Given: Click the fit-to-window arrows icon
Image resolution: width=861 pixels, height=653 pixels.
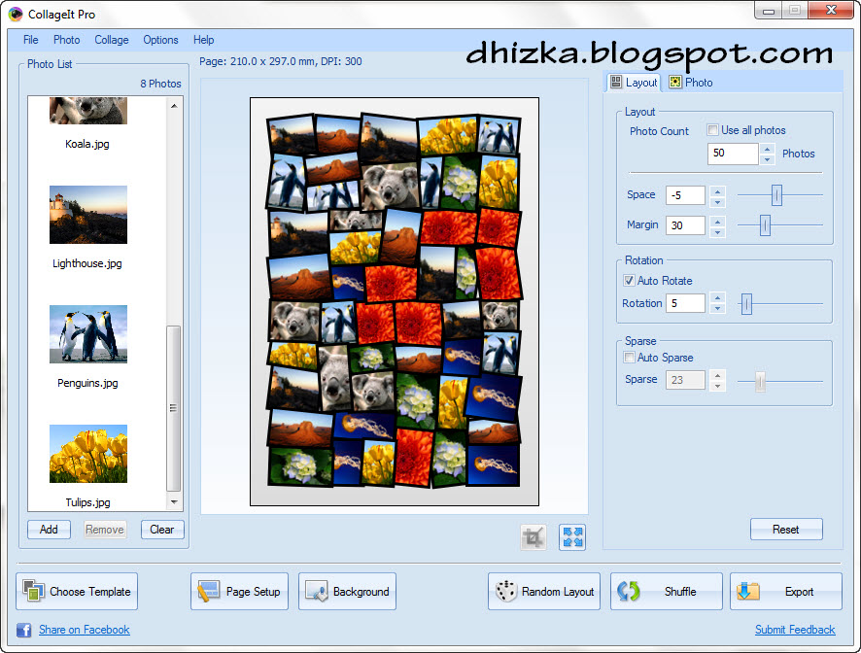Looking at the screenshot, I should click(x=572, y=536).
